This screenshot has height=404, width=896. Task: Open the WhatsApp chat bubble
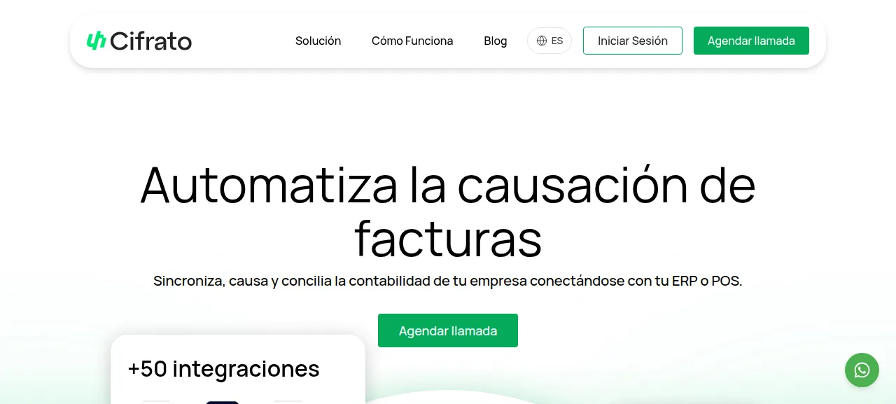pos(862,370)
